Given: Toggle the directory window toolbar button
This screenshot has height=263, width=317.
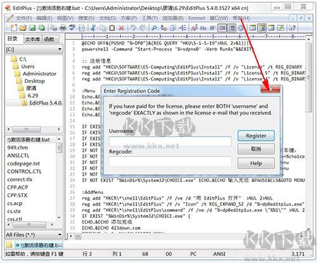Looking at the screenshot, I should (x=262, y=28).
